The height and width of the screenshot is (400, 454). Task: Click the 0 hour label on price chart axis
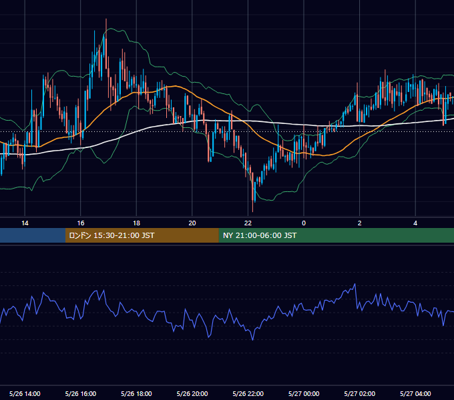(304, 223)
